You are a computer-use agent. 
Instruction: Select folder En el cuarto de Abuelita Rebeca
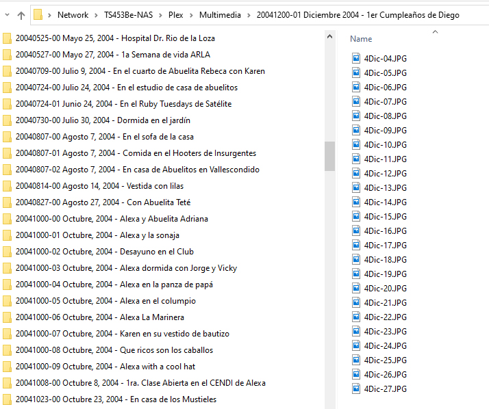point(140,71)
